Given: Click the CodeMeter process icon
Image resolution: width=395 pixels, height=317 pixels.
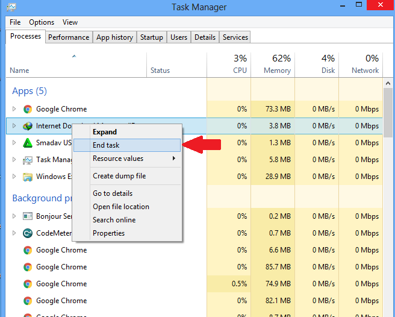Looking at the screenshot, I should 27,233.
